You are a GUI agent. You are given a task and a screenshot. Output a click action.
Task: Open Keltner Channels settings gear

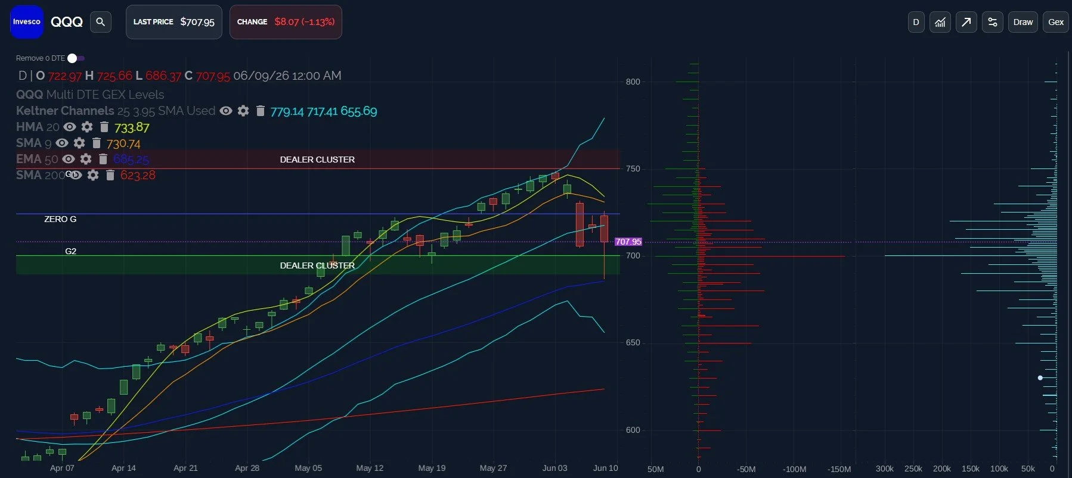pos(243,111)
